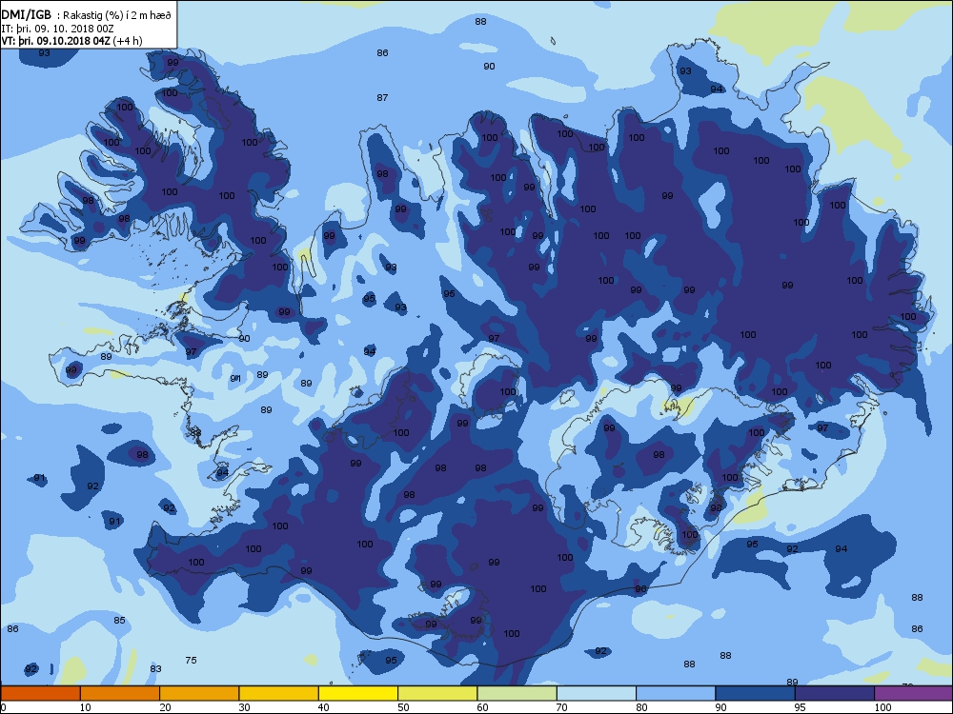This screenshot has height=714, width=953.
Task: Click the 'Rakastig (%) í 2 m hæð' label
Action: (x=117, y=16)
